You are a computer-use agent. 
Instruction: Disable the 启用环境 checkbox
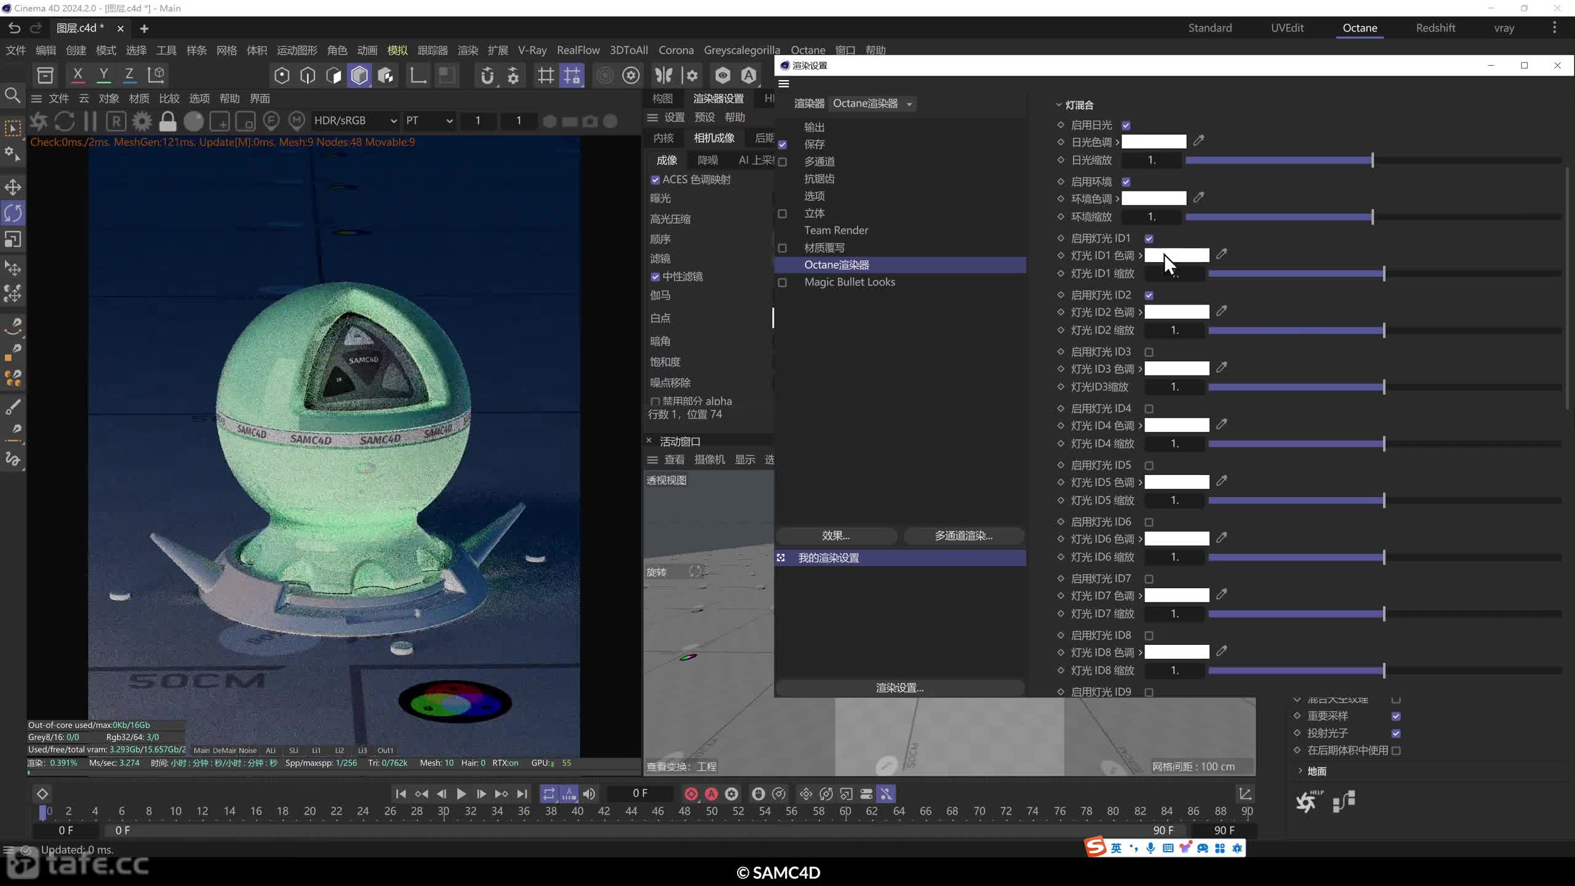pos(1126,182)
